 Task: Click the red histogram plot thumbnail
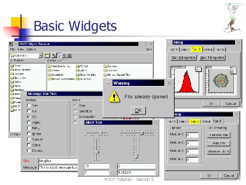187,81
